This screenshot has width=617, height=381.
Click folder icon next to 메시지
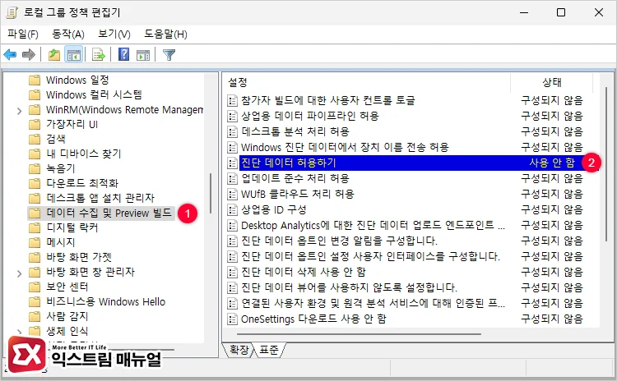click(x=35, y=242)
